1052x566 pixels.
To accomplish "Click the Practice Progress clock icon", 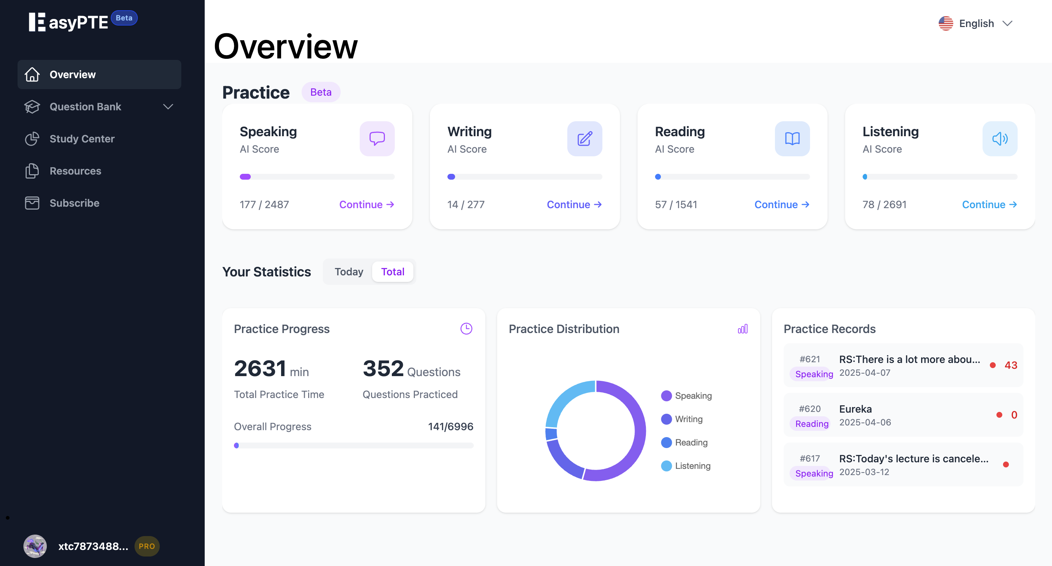I will pos(466,329).
